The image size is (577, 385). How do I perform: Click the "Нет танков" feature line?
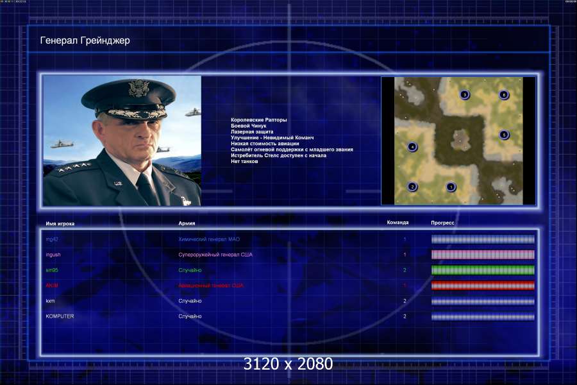[x=244, y=161]
